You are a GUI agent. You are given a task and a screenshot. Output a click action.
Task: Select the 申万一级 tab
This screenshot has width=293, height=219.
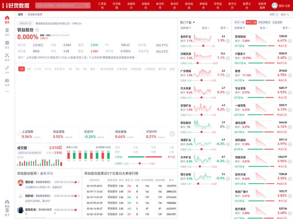(239, 22)
